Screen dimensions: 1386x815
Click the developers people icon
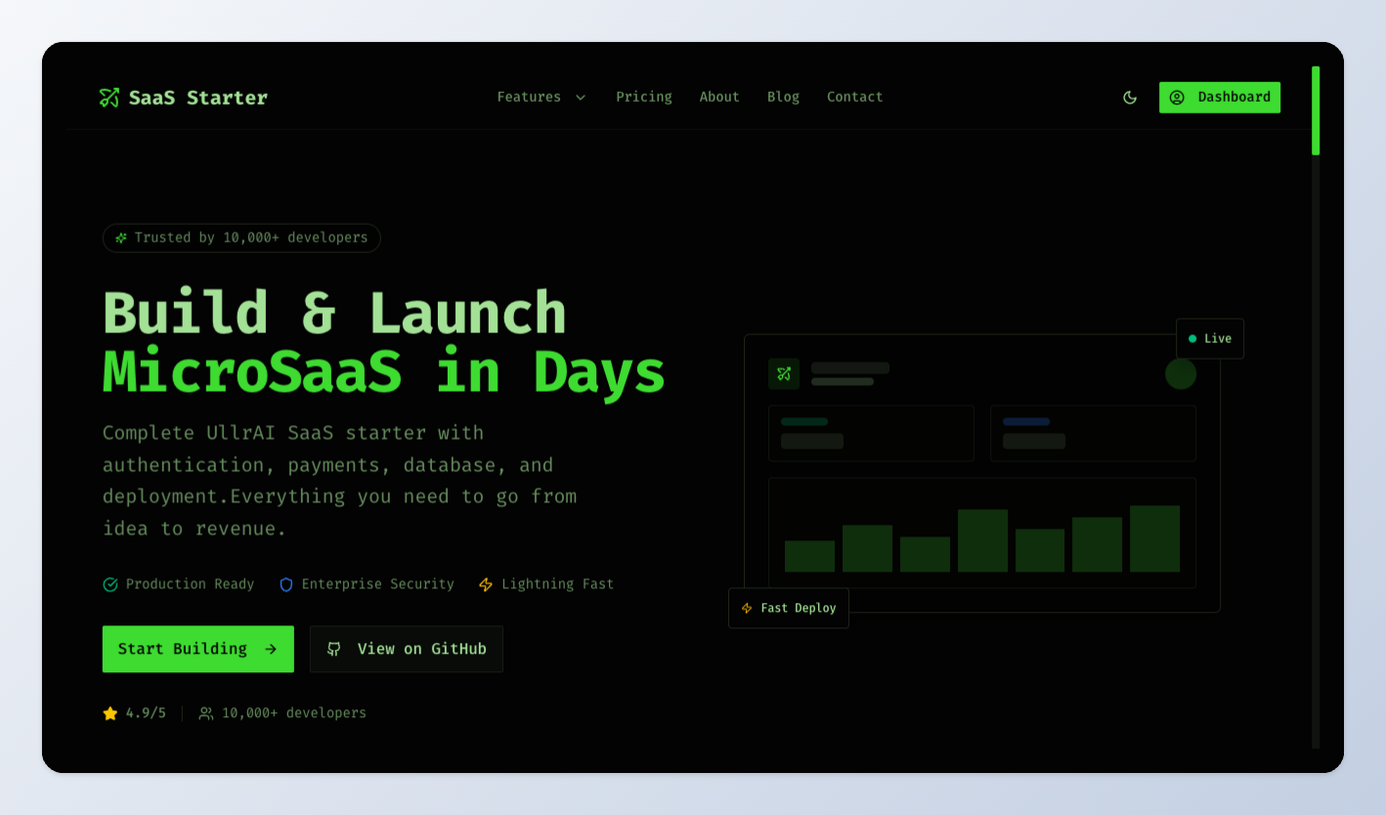pos(206,713)
